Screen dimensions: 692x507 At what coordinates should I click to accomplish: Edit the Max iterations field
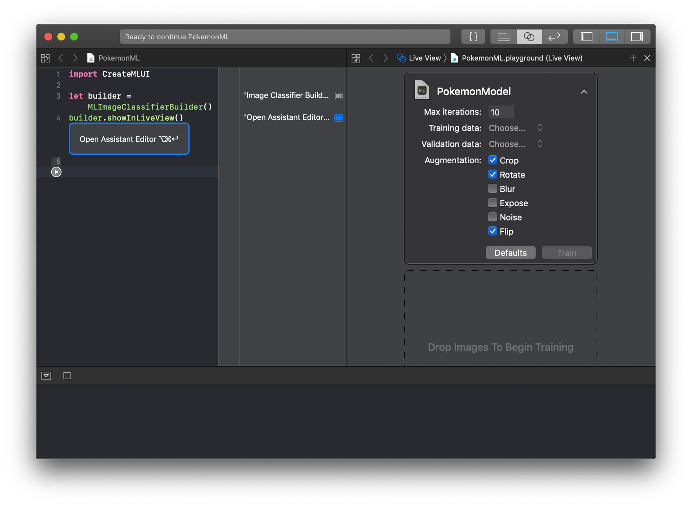[x=501, y=112]
